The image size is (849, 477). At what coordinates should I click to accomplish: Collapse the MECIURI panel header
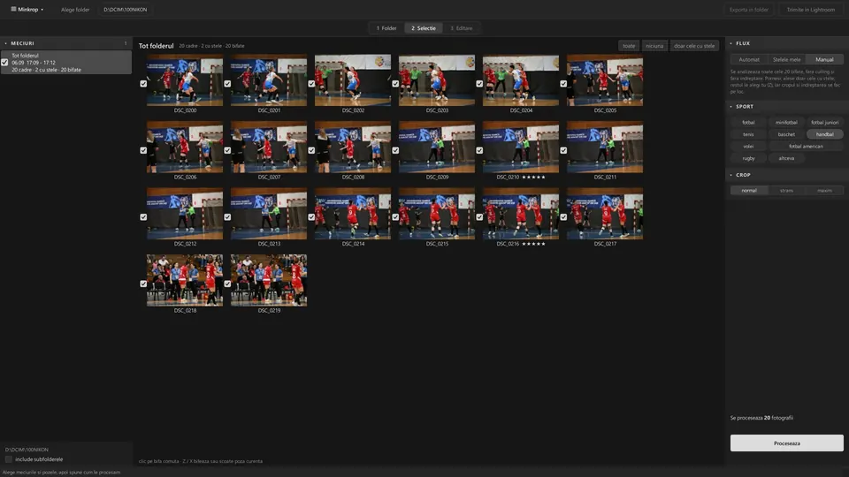coord(66,43)
